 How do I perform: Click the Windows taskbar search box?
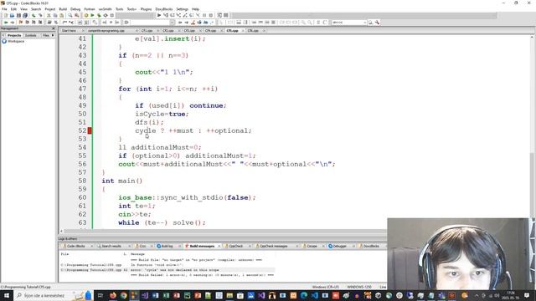[53, 295]
